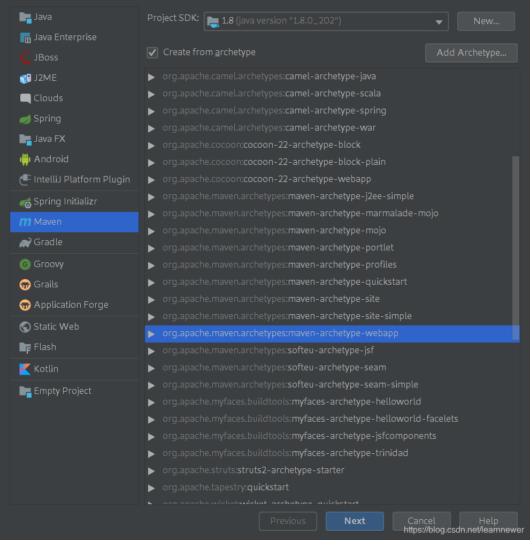Click the Help button

(x=488, y=521)
